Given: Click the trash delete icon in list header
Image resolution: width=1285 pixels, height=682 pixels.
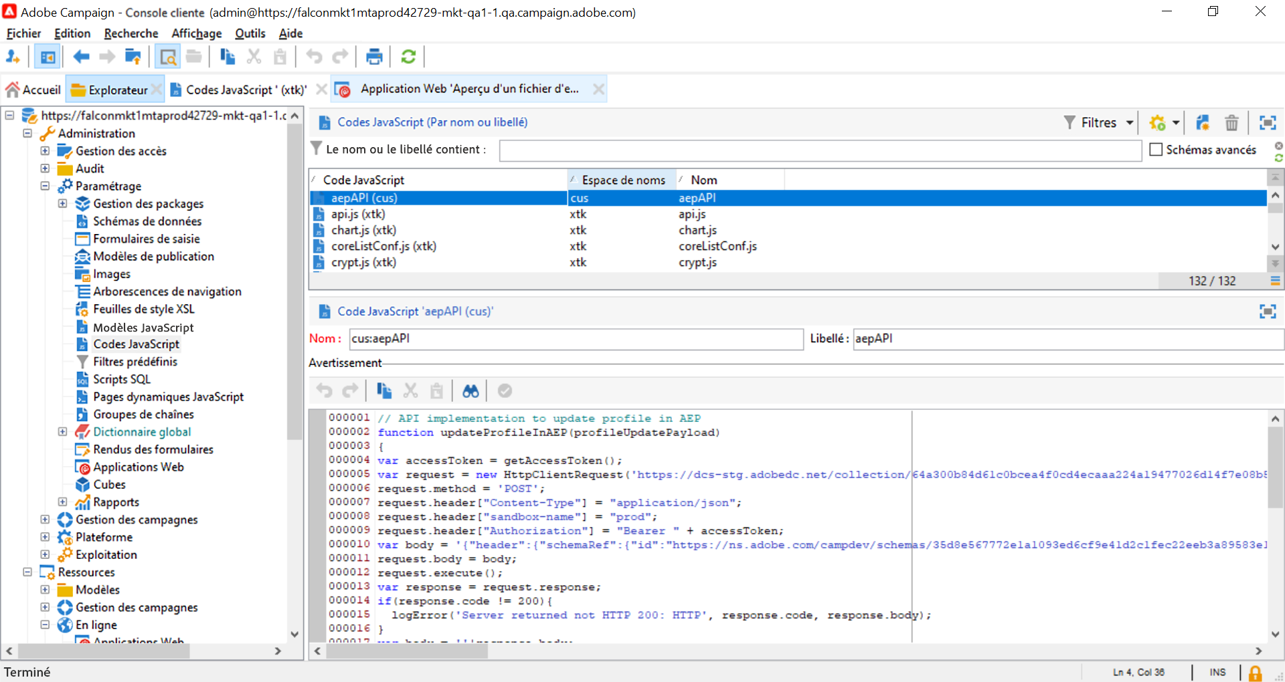Looking at the screenshot, I should click(x=1231, y=123).
